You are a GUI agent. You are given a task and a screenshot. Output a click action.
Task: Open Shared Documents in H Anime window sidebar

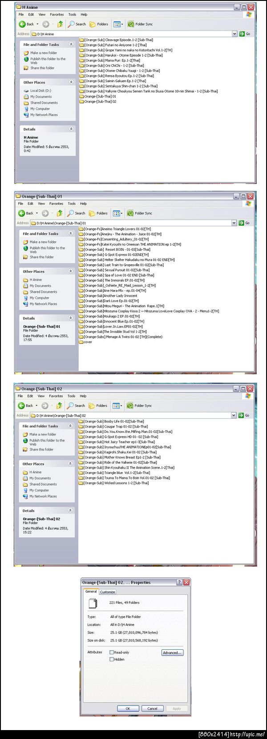pos(44,103)
